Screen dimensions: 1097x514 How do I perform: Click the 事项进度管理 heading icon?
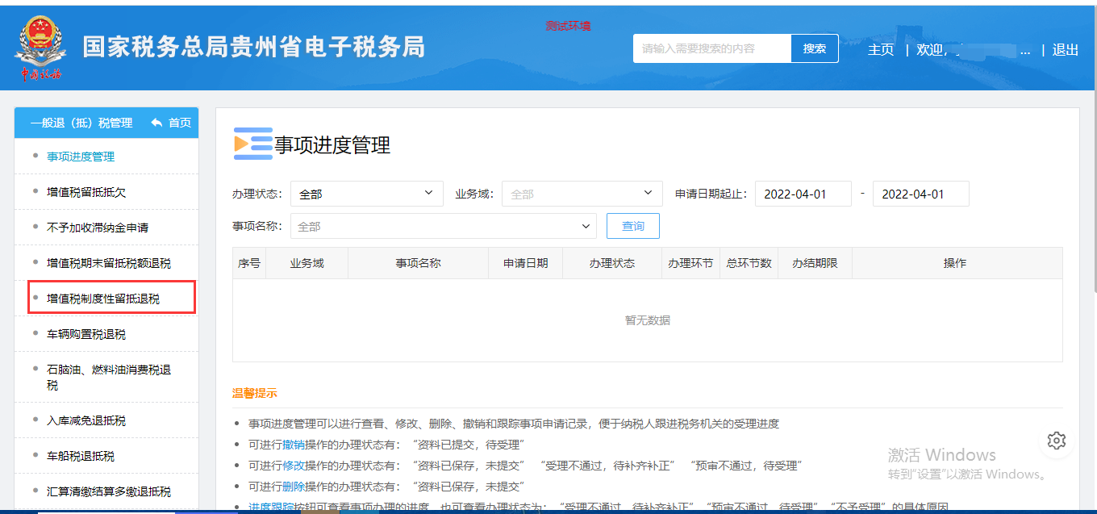click(252, 144)
